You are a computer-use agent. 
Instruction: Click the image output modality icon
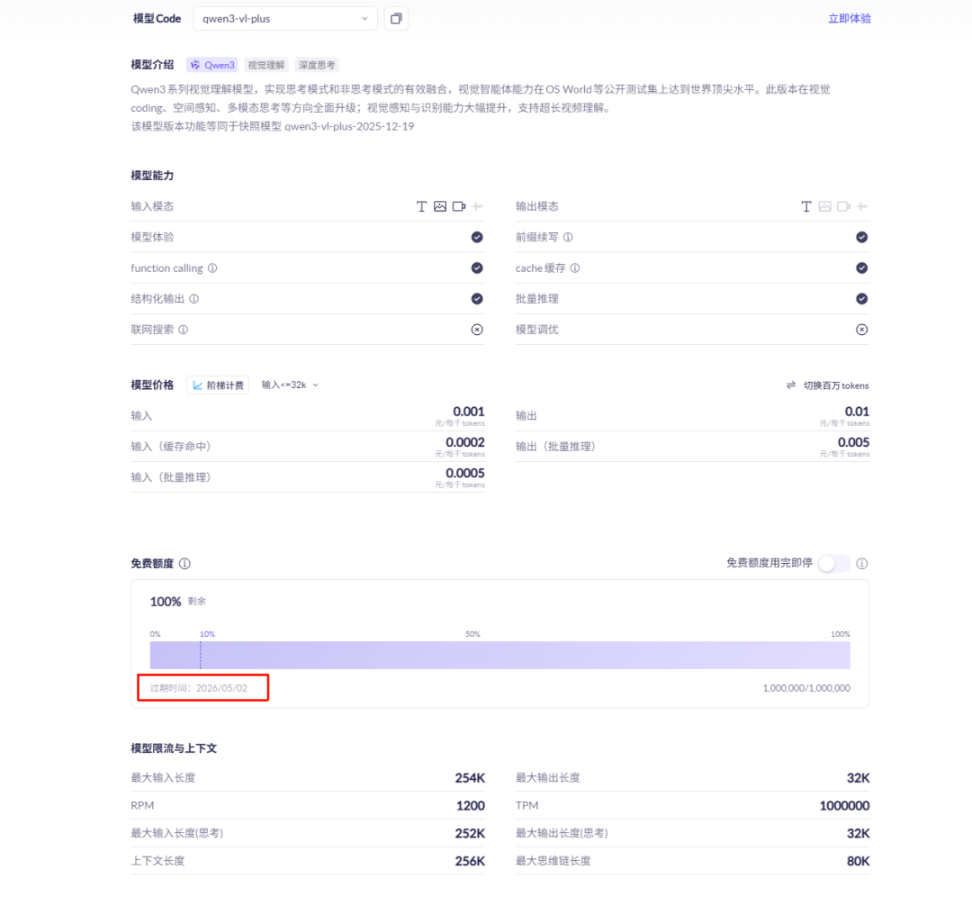pyautogui.click(x=825, y=206)
